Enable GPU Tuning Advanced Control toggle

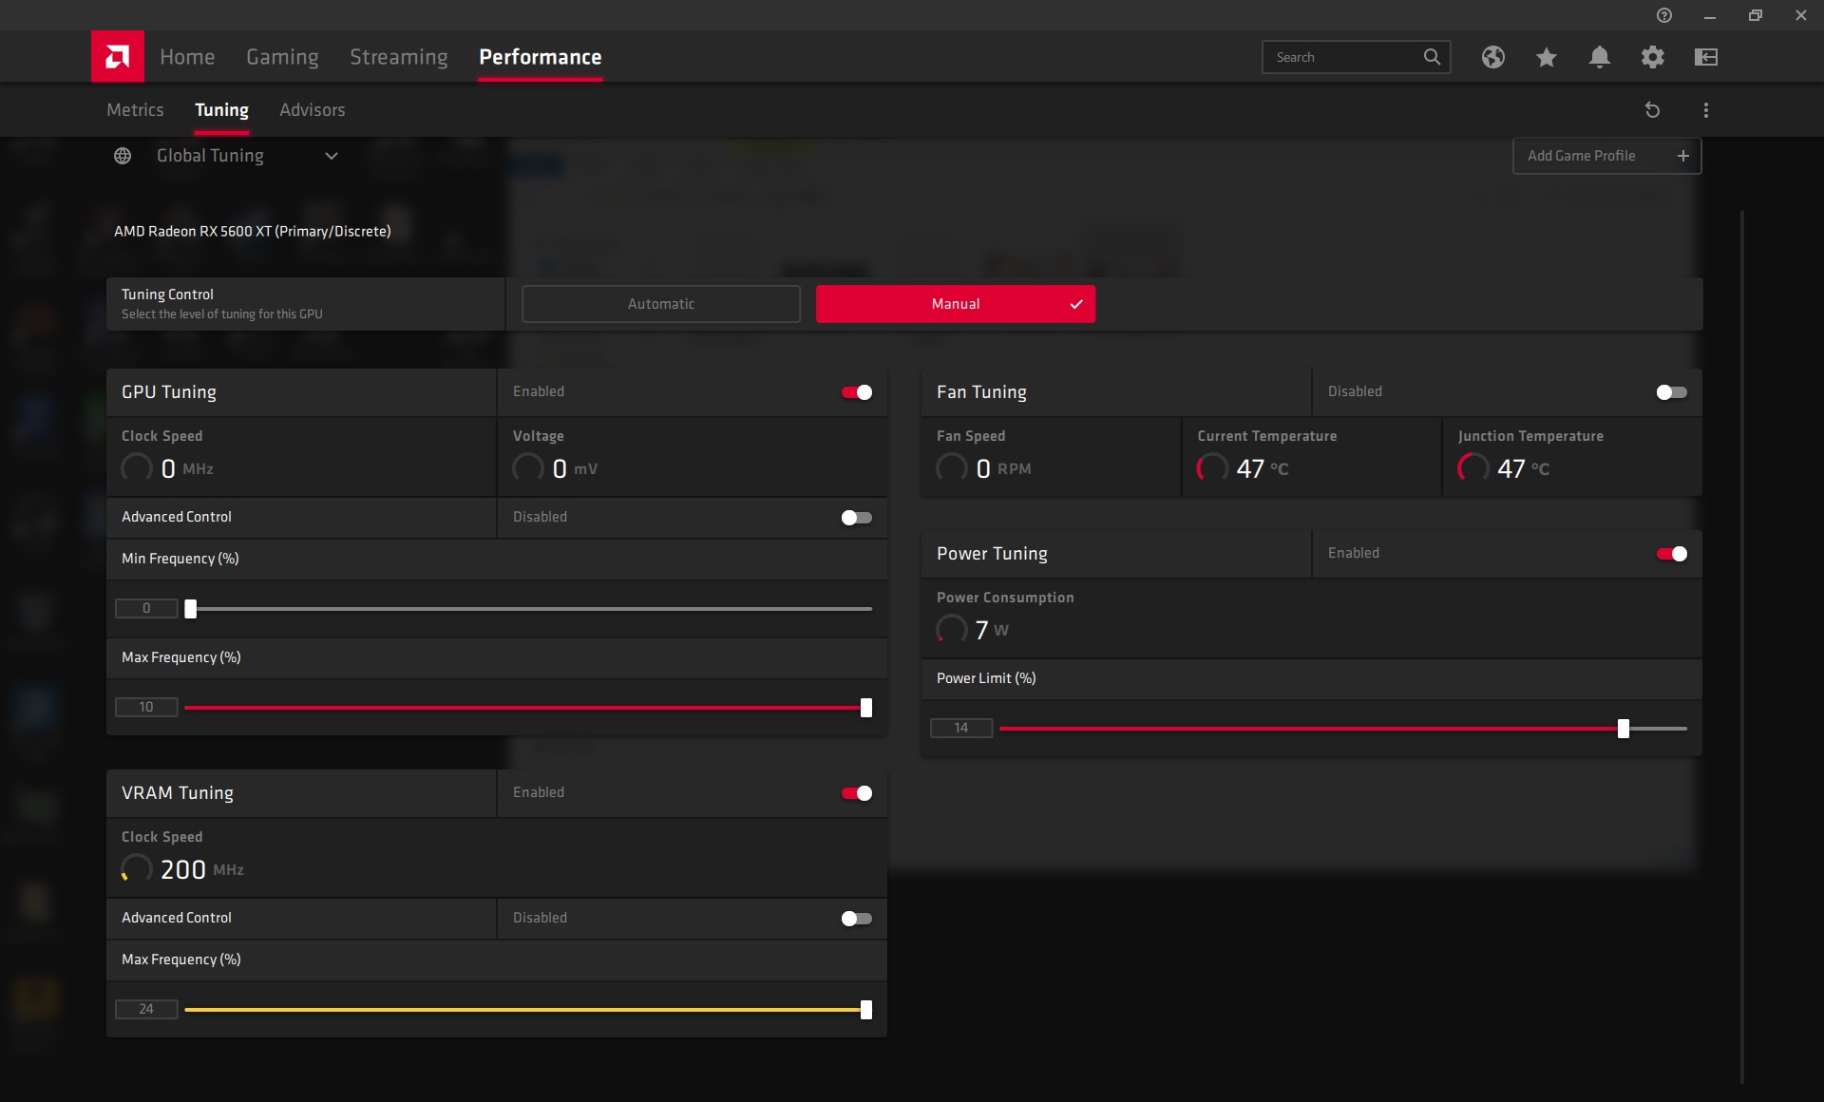click(856, 518)
